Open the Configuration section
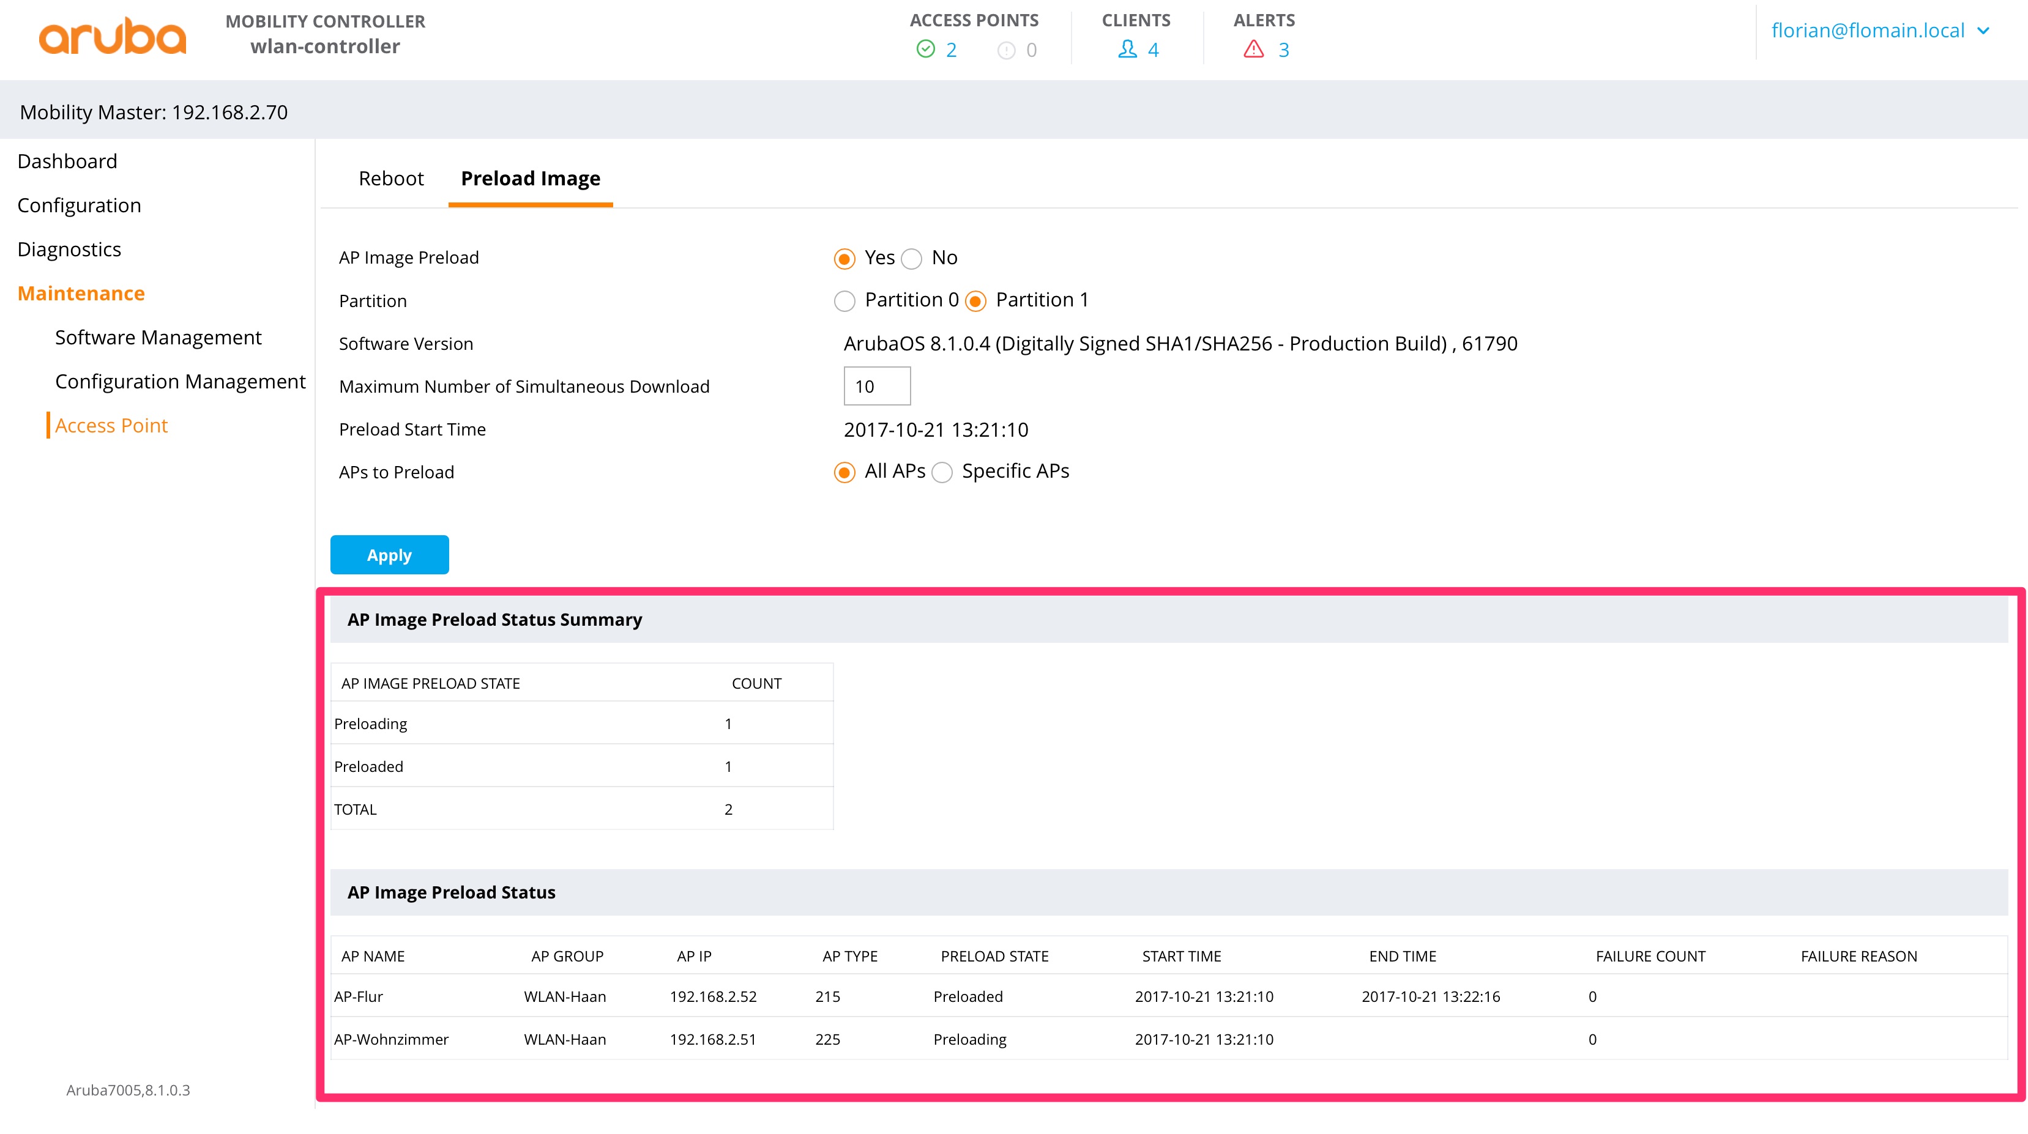2028x1134 pixels. 80,206
